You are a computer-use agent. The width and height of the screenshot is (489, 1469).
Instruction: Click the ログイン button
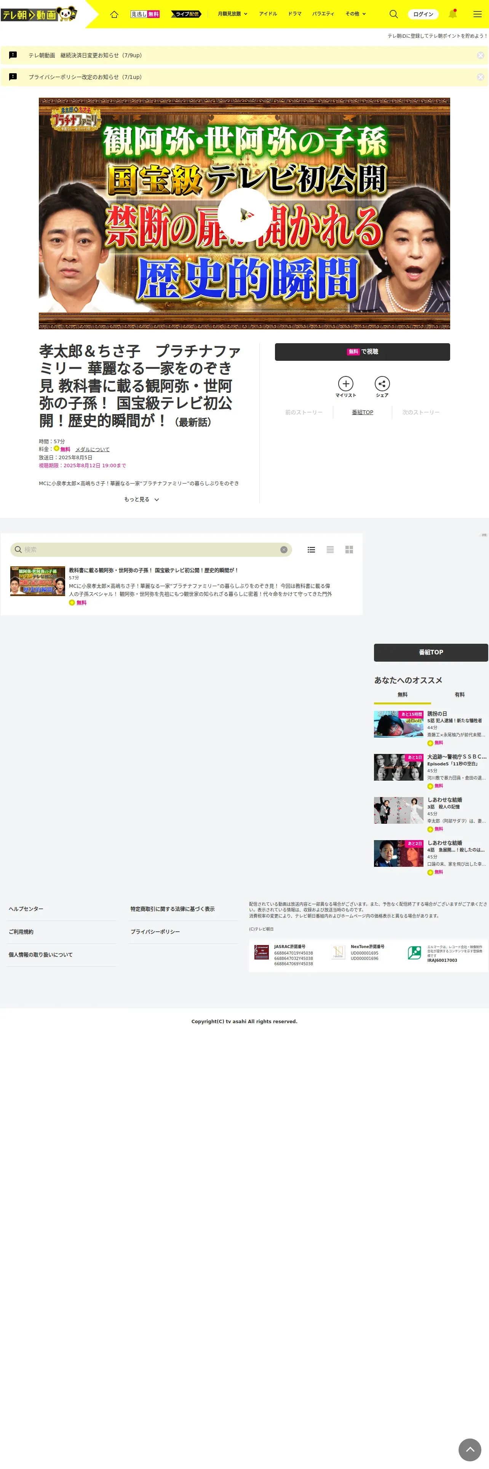pyautogui.click(x=423, y=14)
